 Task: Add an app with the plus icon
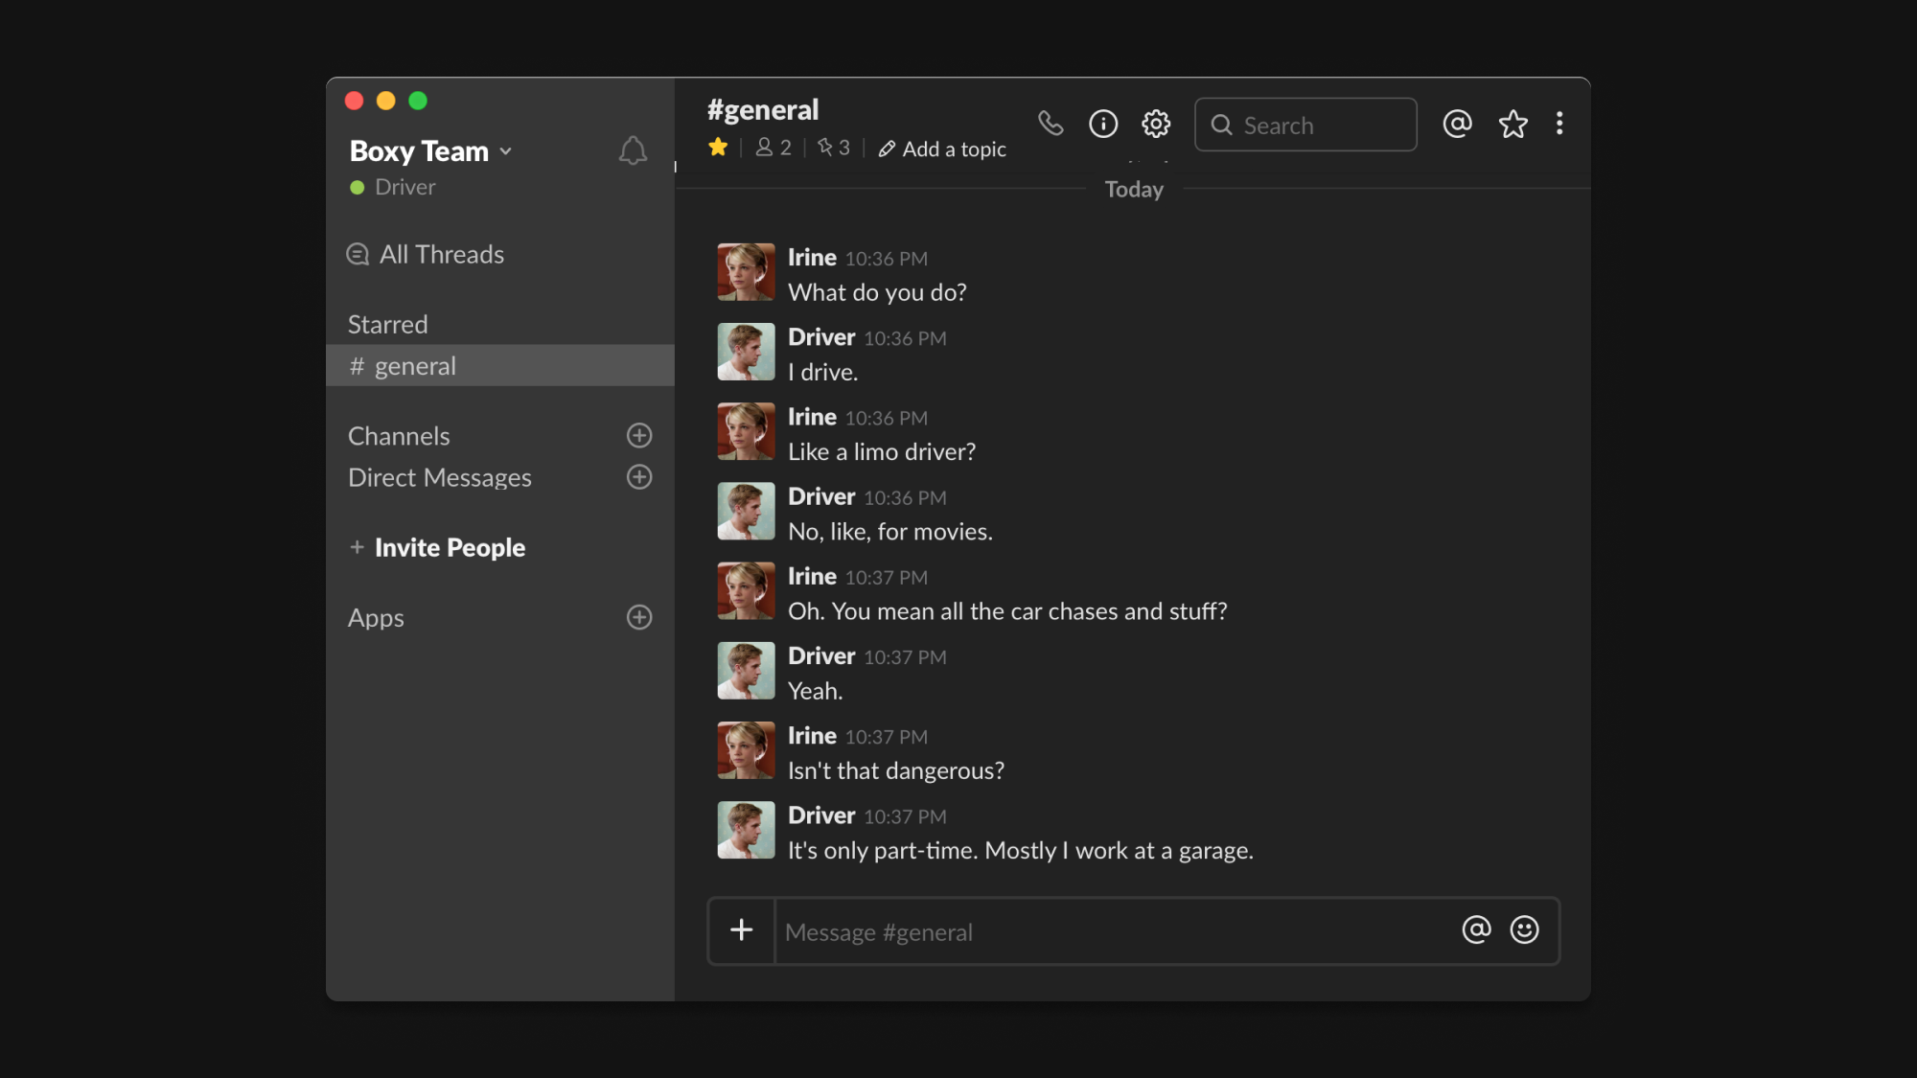(639, 617)
